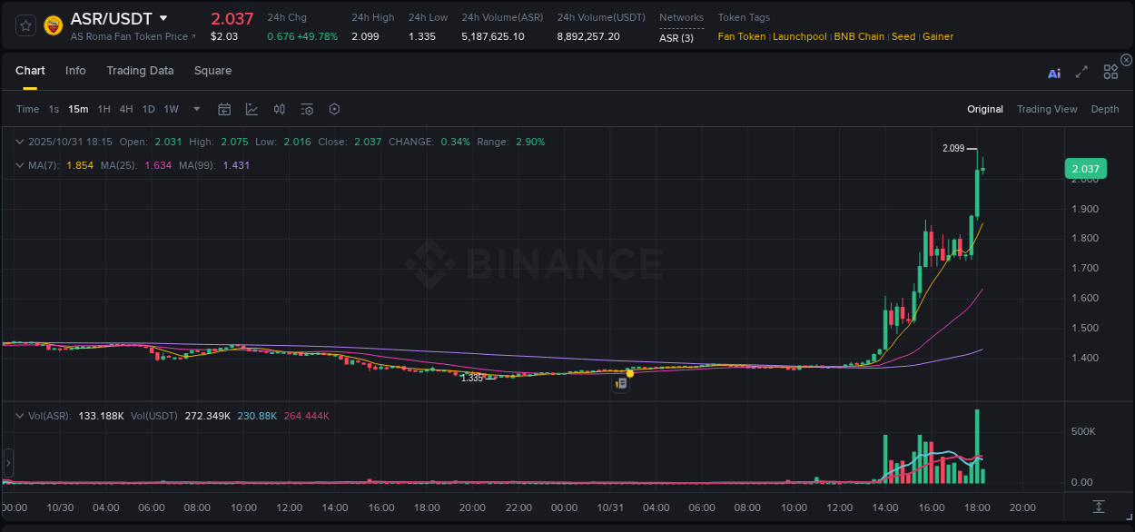
Task: Toggle the favorite star for ASR/USDT
Action: tap(25, 25)
